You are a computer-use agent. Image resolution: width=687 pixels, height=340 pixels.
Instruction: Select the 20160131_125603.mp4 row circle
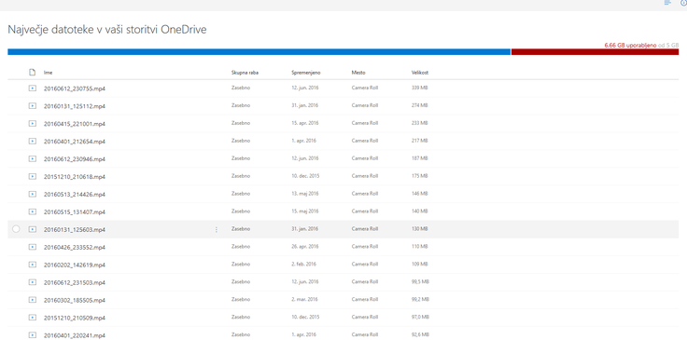tap(16, 229)
